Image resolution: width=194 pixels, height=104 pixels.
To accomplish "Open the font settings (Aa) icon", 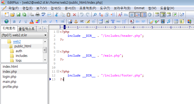I will (120, 15).
